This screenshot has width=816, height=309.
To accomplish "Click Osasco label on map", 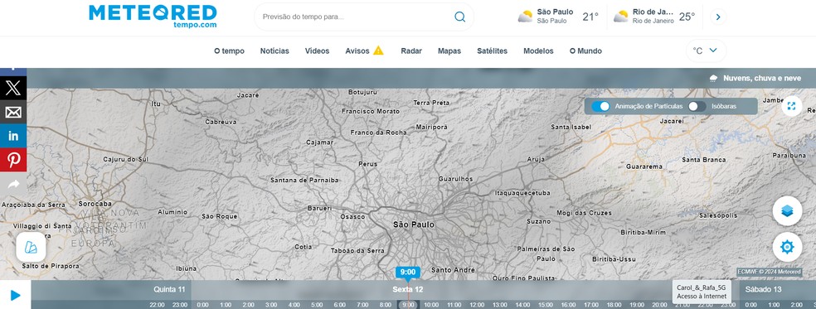I will click(x=352, y=216).
